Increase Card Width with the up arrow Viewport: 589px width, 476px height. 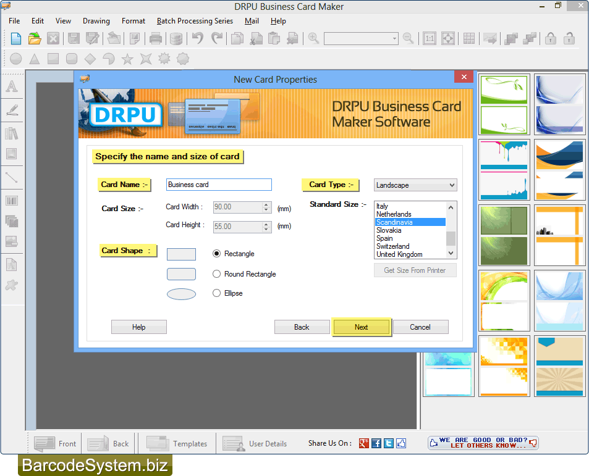point(266,204)
